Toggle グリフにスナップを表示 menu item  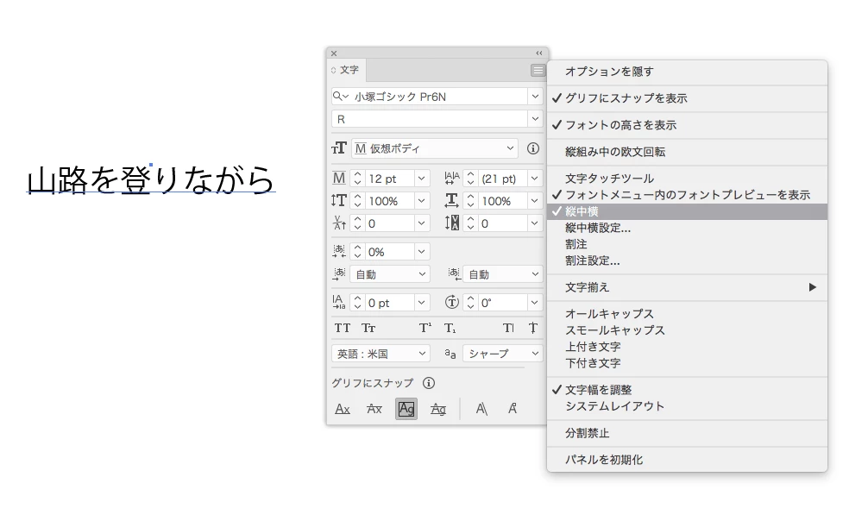tap(687, 98)
